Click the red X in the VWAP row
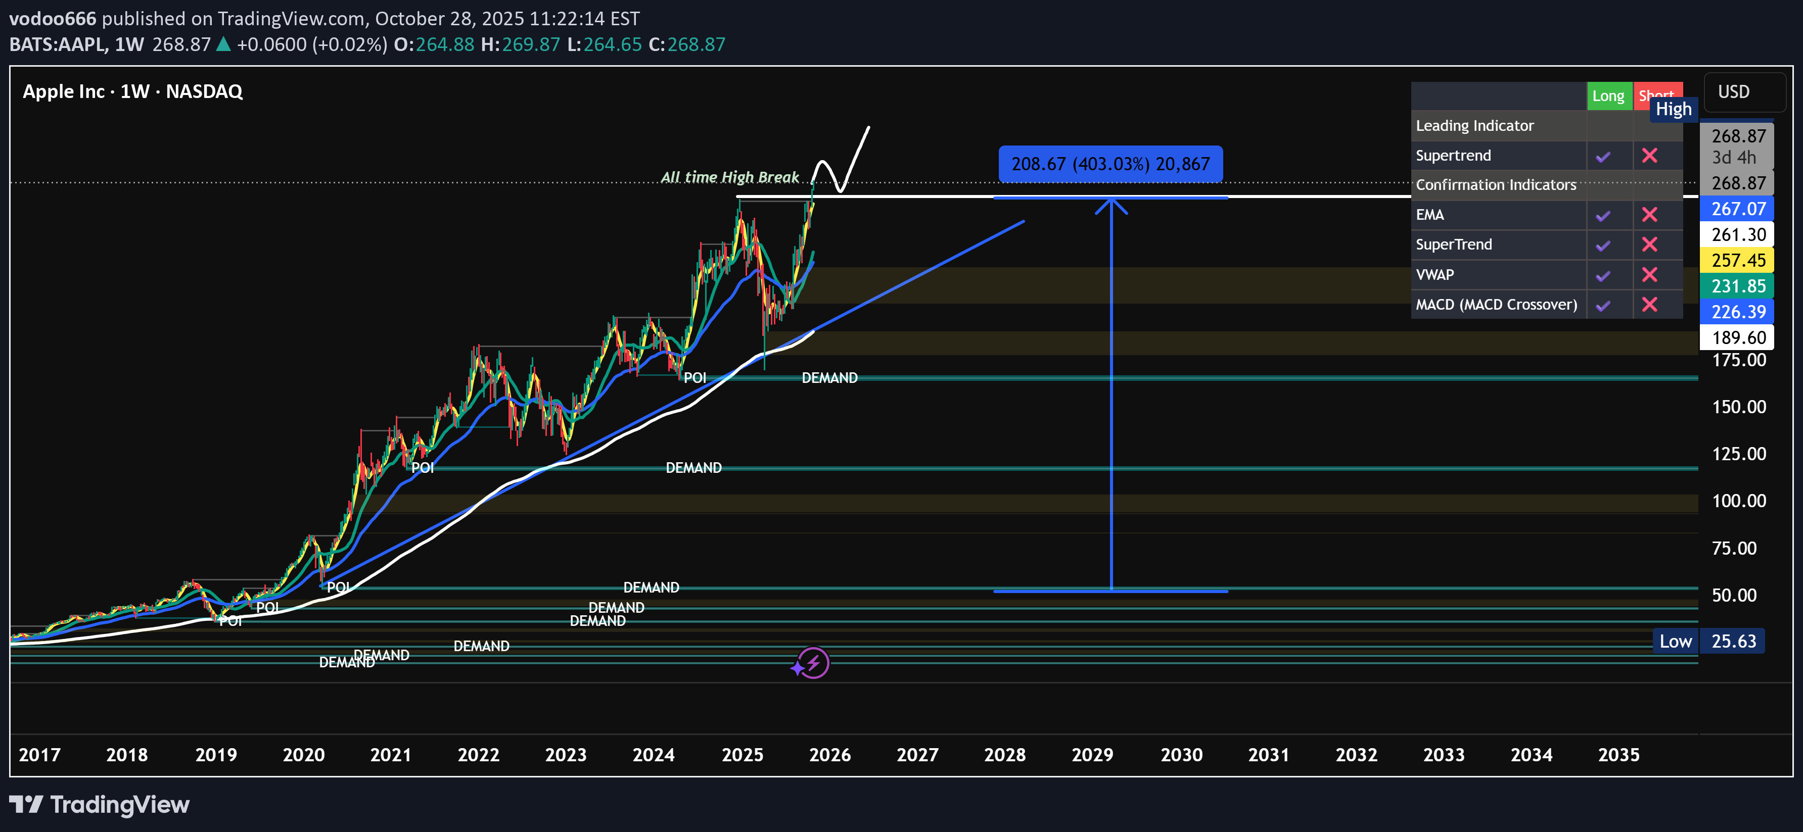The height and width of the screenshot is (832, 1803). coord(1649,274)
